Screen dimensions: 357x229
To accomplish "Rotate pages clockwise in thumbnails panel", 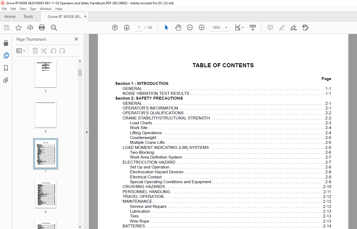I will [62, 51].
